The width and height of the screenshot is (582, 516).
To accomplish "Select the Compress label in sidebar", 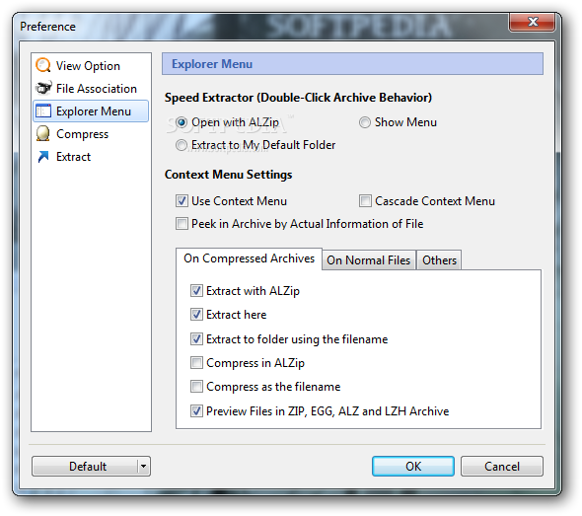I will (83, 134).
